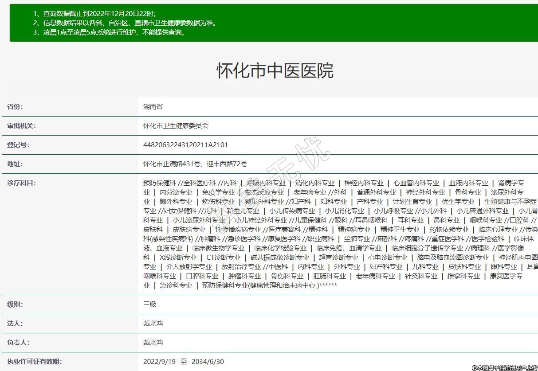Click the CT诊断专业 entry

(x=224, y=258)
